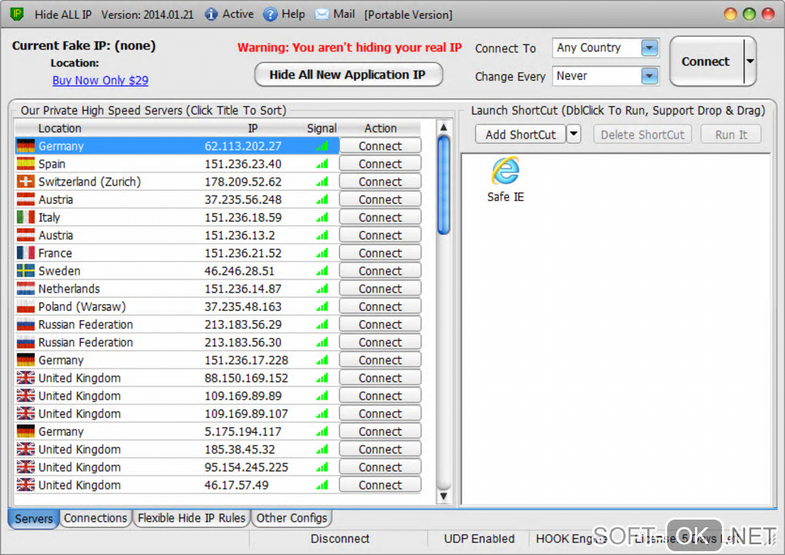Click the Poland (Warsaw) flag icon

pos(25,306)
